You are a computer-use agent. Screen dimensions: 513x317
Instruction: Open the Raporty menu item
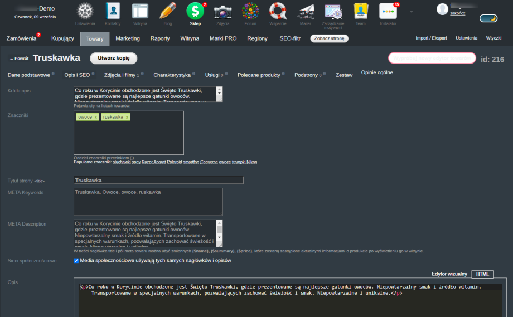pyautogui.click(x=160, y=38)
